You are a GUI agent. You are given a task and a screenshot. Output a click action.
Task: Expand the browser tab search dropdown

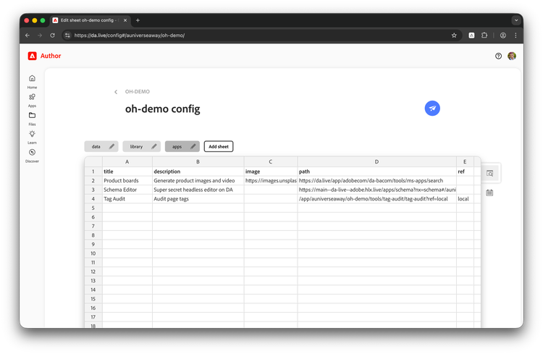tap(516, 20)
